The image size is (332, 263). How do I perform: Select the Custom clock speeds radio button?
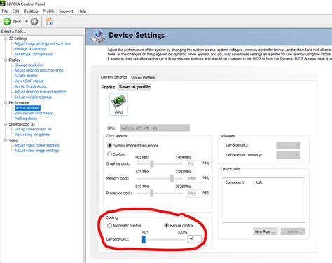click(109, 154)
